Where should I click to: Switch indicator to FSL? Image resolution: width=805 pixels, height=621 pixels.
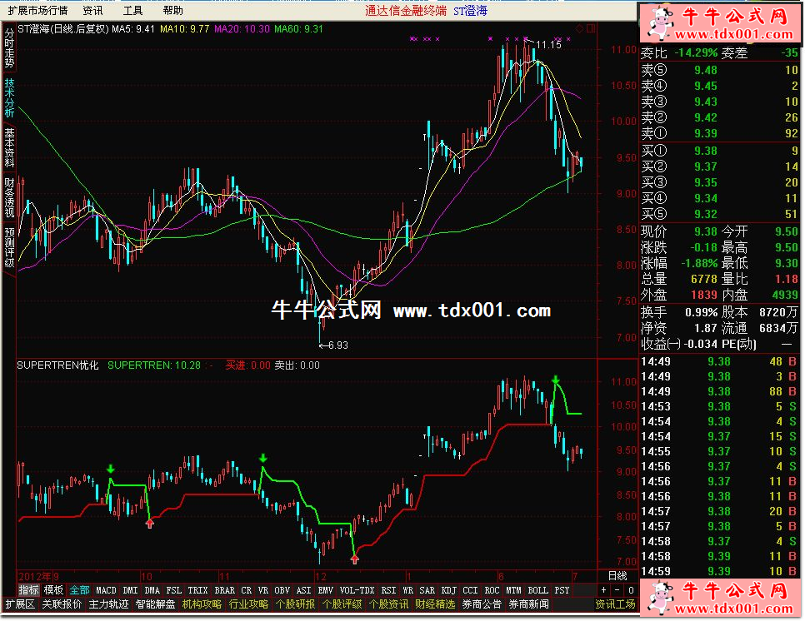[x=173, y=590]
